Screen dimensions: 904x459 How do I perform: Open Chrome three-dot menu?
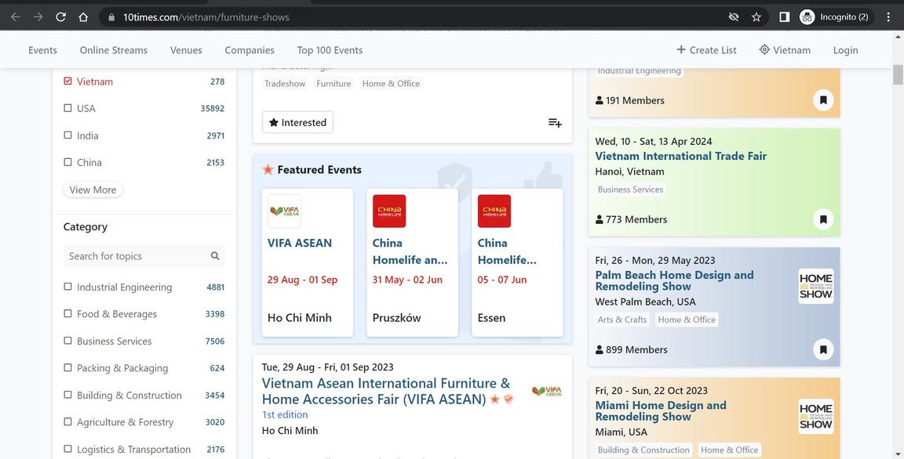pos(888,17)
